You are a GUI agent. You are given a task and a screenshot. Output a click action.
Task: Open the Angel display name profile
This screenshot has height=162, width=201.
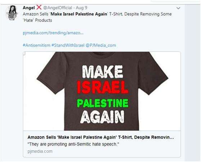click(29, 8)
